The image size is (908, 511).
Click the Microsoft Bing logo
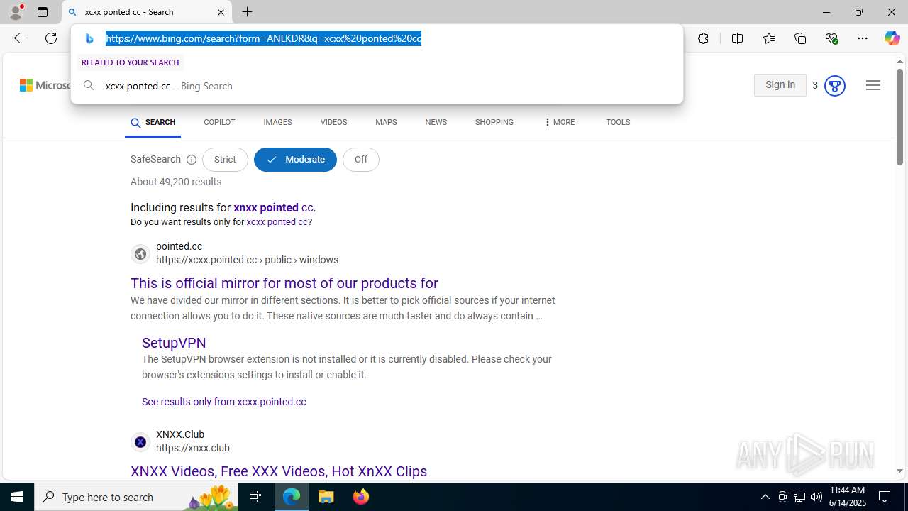point(45,85)
